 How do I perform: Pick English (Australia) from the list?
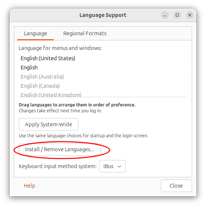(103, 77)
